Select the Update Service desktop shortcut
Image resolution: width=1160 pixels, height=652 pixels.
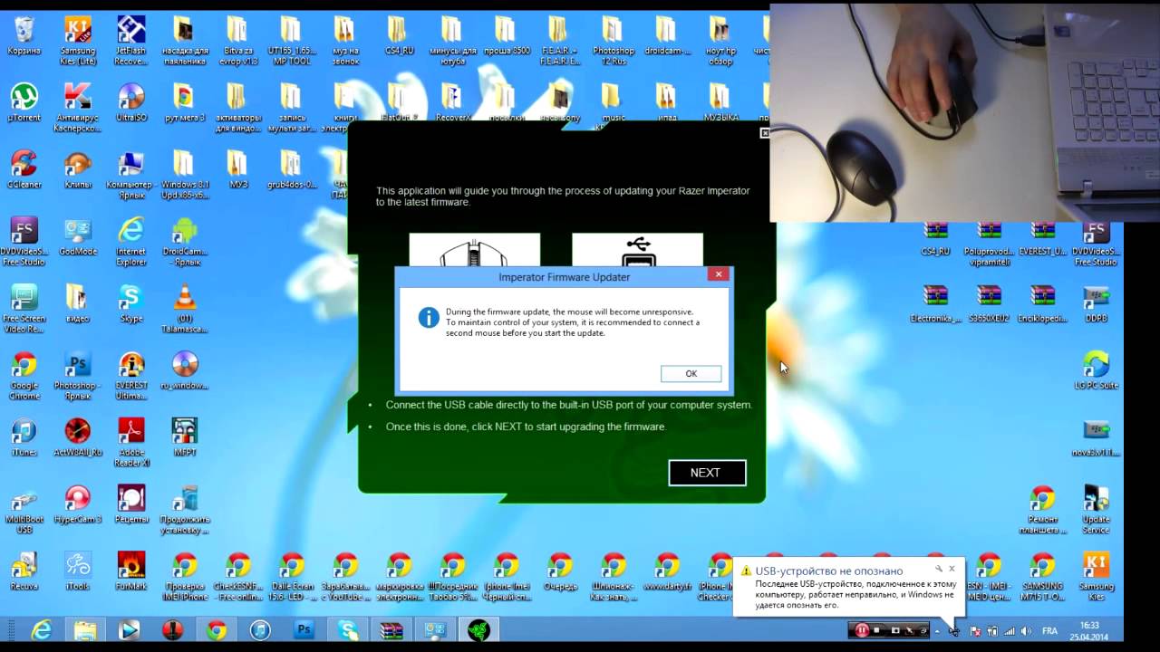[x=1096, y=510]
